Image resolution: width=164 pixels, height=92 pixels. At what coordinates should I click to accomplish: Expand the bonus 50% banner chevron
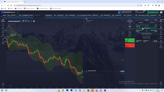[x=132, y=12]
